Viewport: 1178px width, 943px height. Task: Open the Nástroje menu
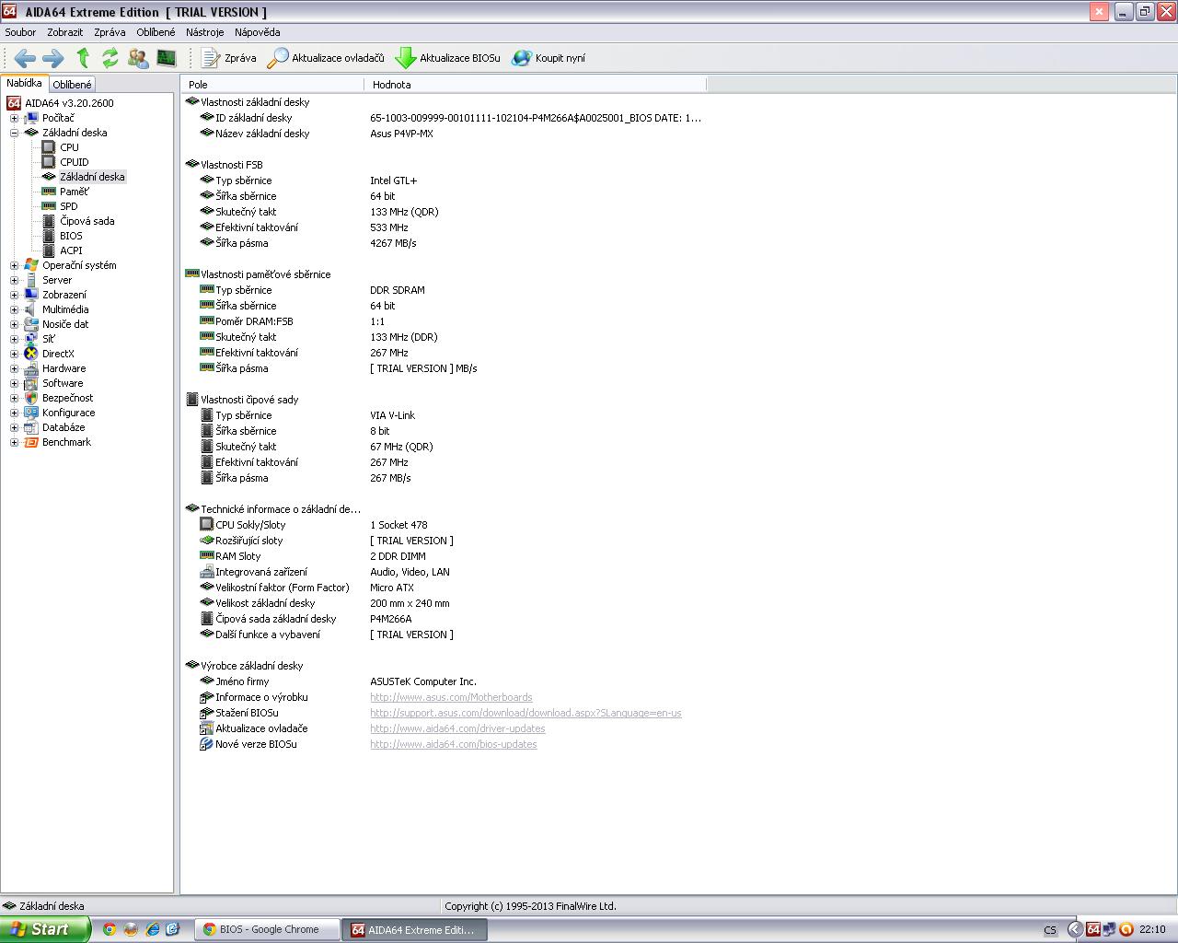click(204, 32)
